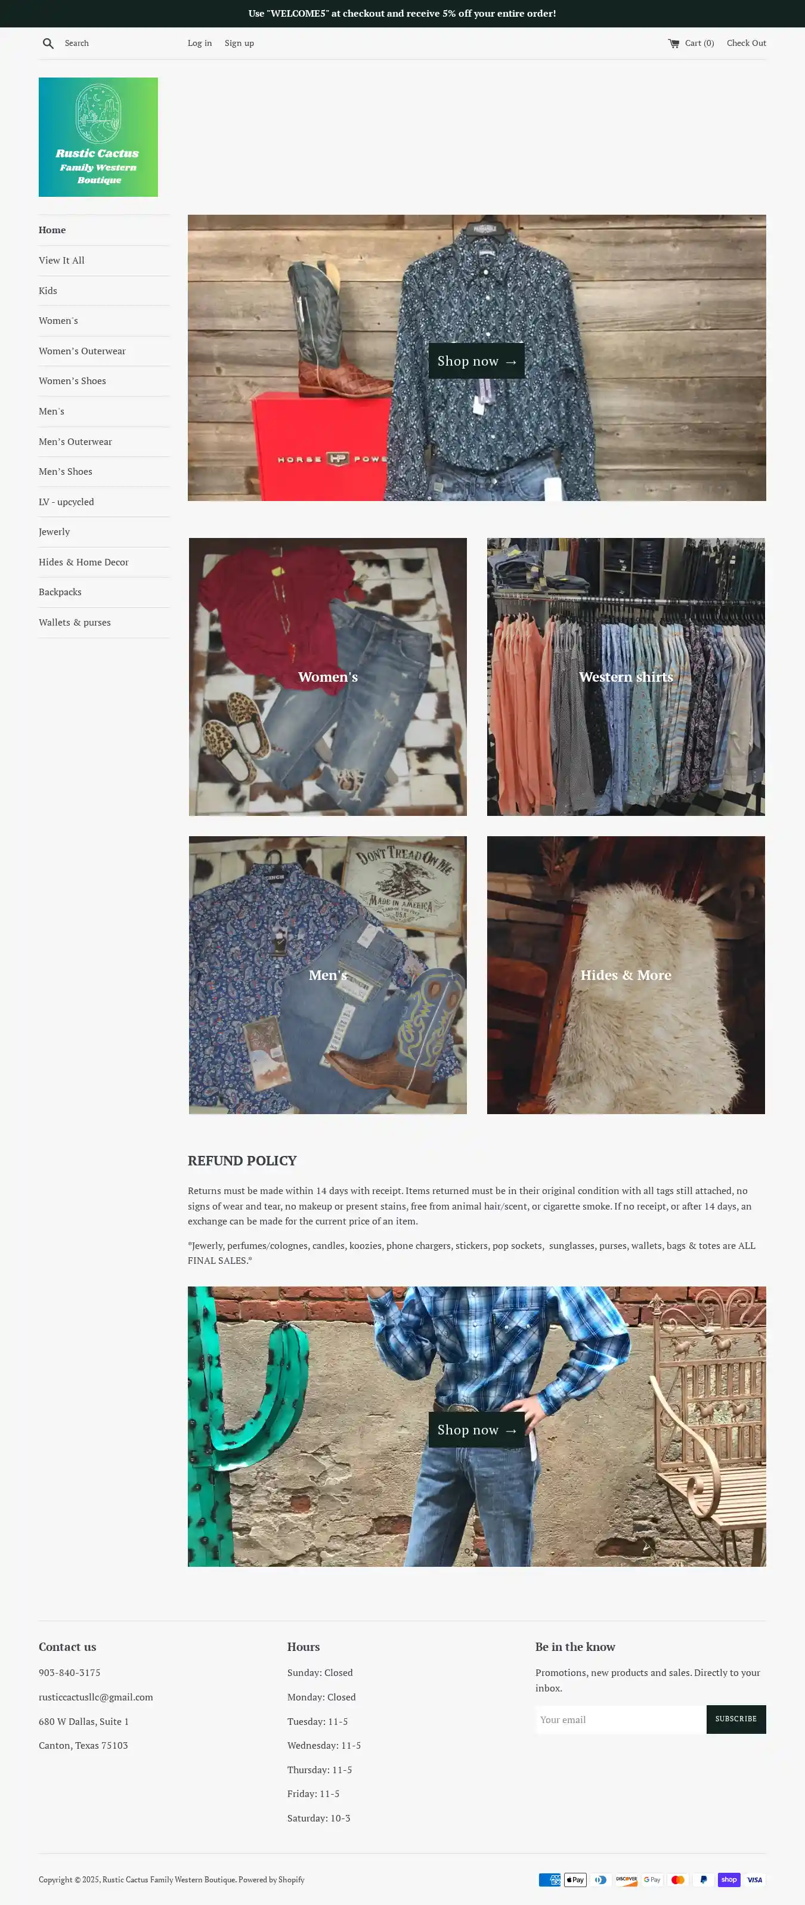This screenshot has width=805, height=1905.
Task: Click the Mastercard payment icon
Action: [678, 1879]
